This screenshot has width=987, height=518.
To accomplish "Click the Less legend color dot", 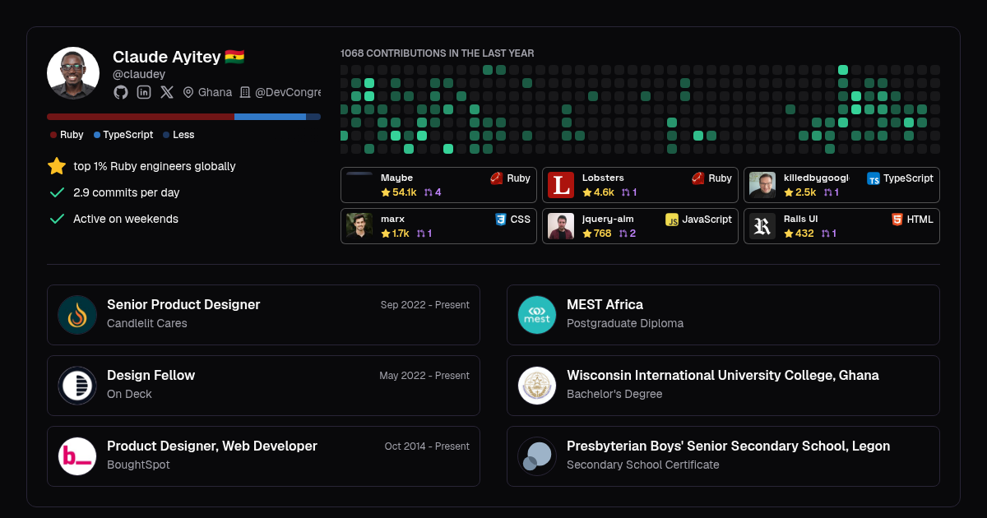I will click(x=166, y=135).
